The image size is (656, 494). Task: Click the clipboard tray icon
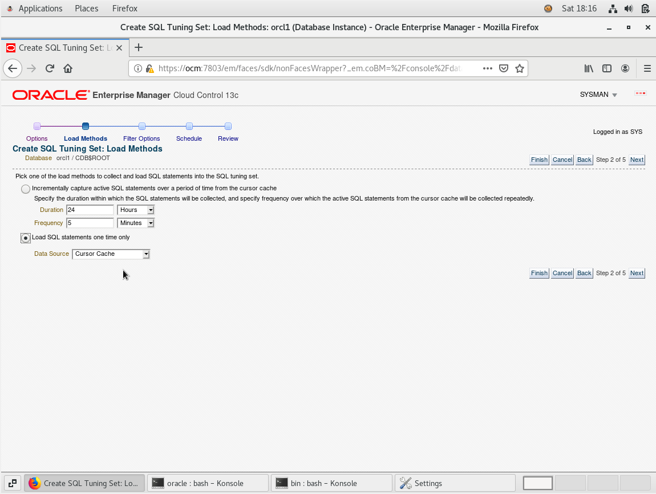tap(645, 9)
